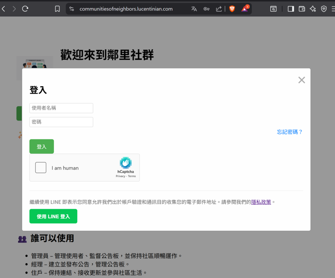Open the 隱私政策 privacy policy link
This screenshot has height=278, width=335.
click(261, 202)
